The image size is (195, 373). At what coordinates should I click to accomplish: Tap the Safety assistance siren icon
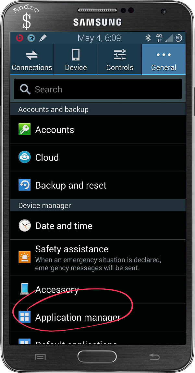(24, 257)
